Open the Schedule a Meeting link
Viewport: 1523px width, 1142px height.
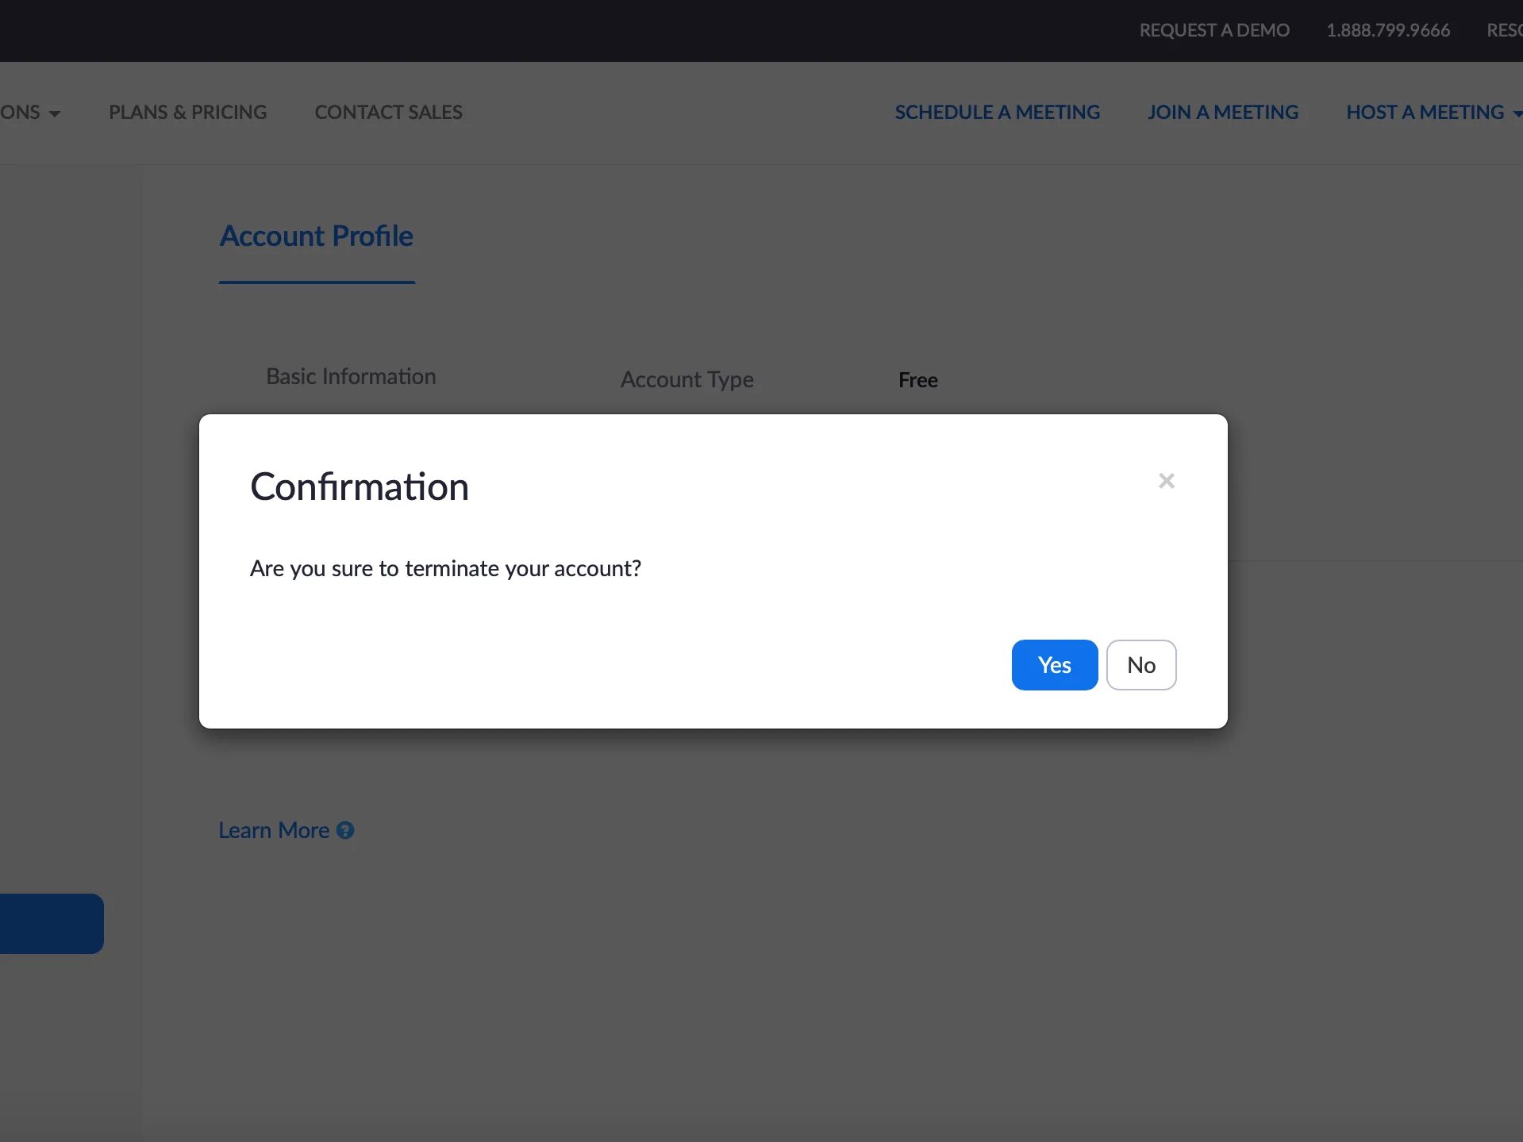998,112
